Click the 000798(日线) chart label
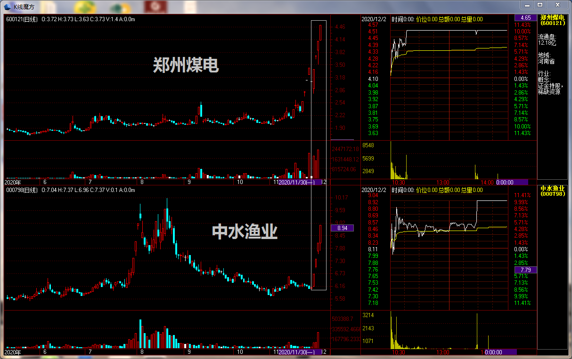Viewport: 572px width, 359px height. [22, 190]
